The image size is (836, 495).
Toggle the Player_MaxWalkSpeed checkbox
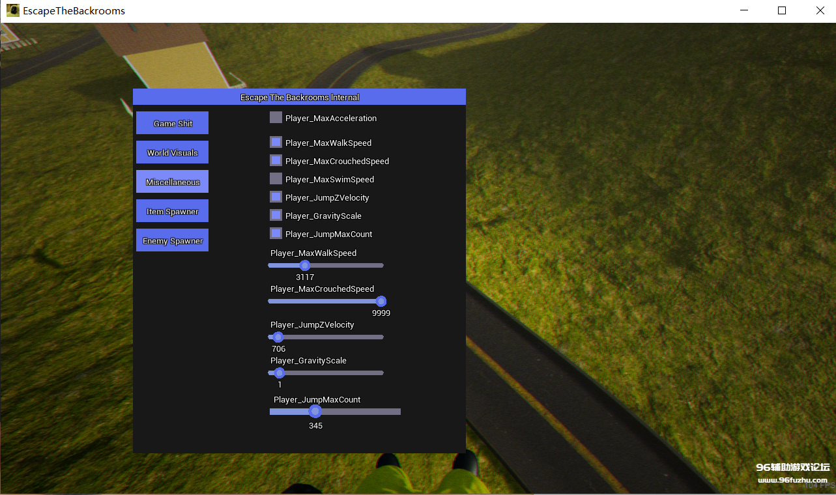point(276,142)
